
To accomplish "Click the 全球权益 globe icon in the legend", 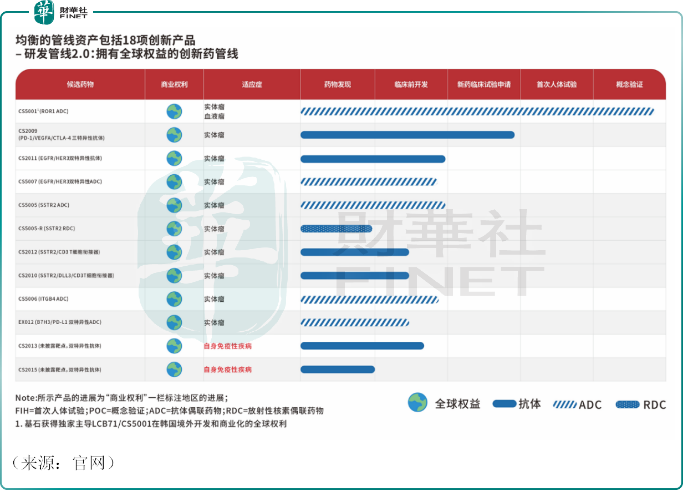I will click(x=417, y=403).
